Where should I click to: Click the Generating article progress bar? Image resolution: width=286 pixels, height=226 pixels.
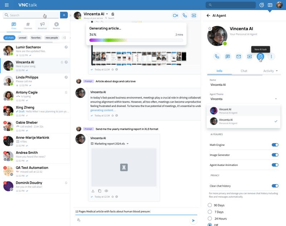click(x=136, y=40)
